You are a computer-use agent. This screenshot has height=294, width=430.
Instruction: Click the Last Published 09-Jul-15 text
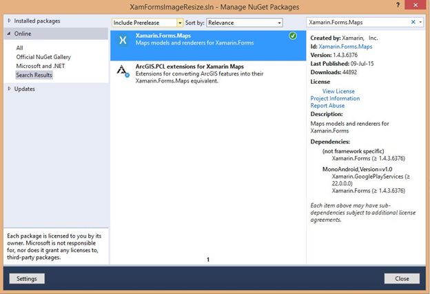point(342,64)
